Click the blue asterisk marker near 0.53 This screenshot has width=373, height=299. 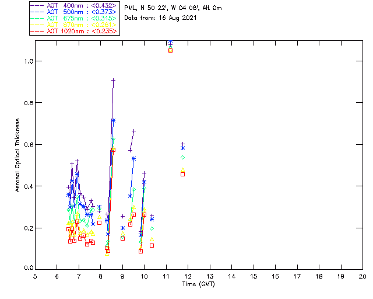coord(133,159)
